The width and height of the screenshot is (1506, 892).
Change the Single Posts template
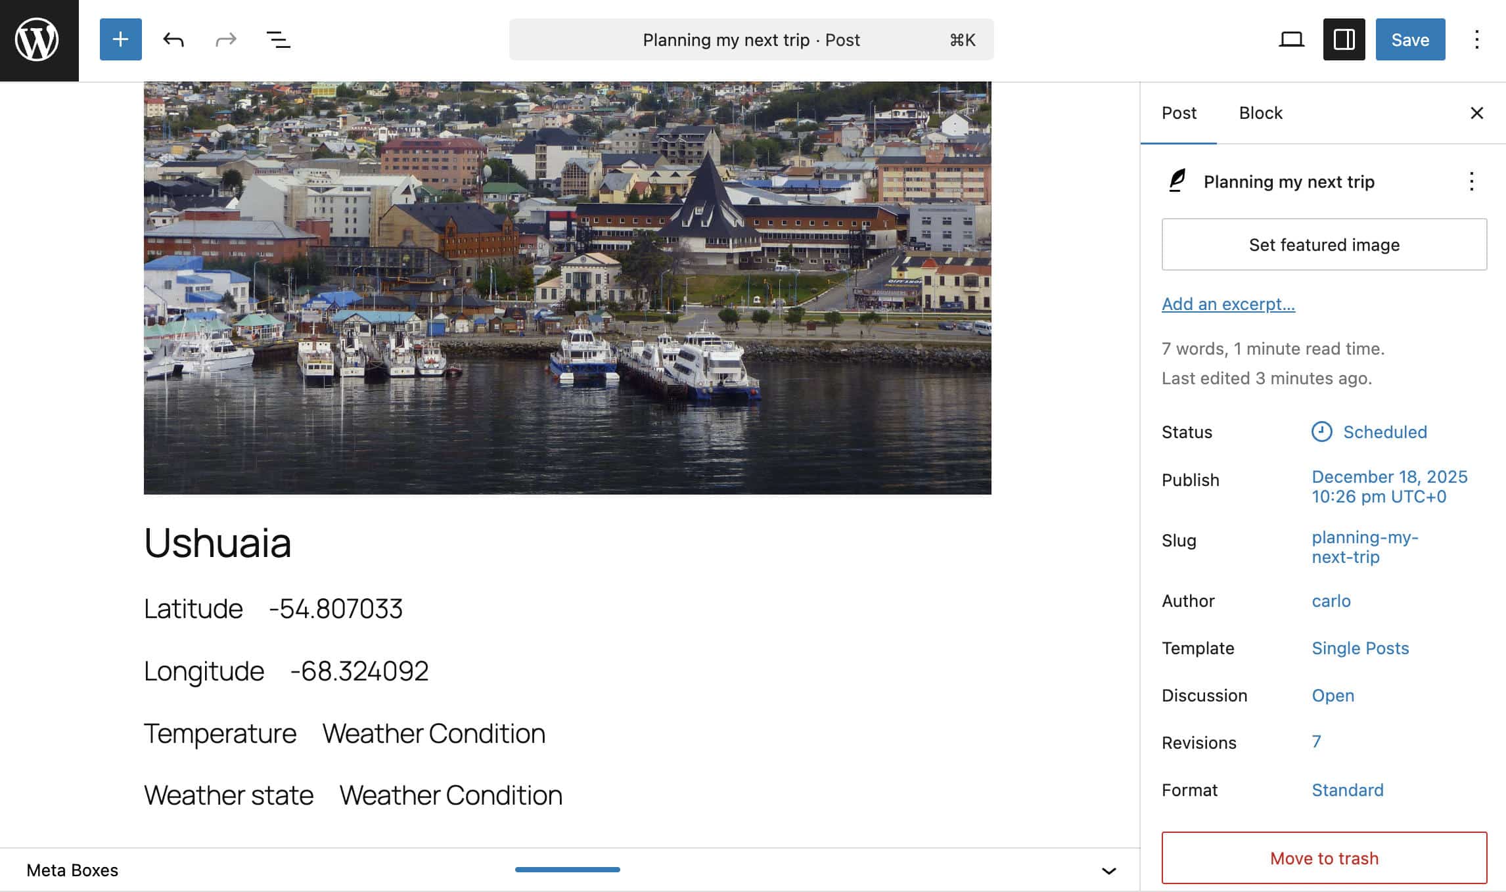[1359, 648]
